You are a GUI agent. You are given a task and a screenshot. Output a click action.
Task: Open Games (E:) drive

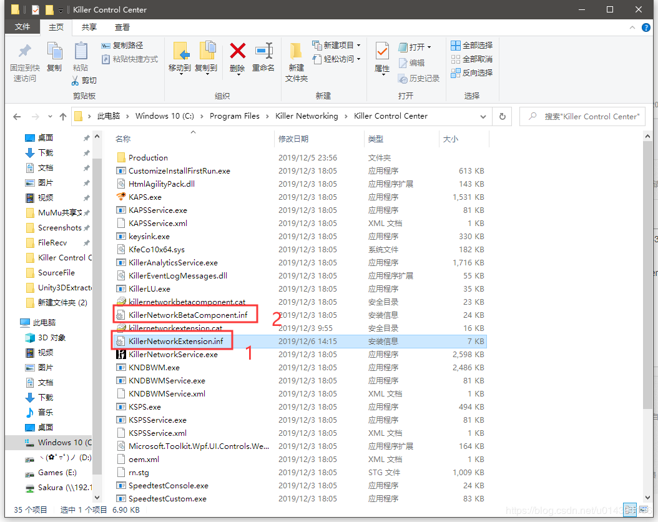(x=57, y=473)
